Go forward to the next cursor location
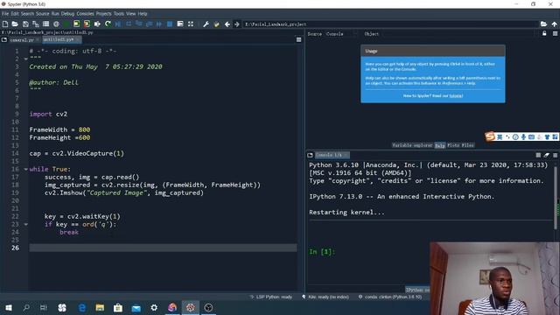 (x=237, y=24)
